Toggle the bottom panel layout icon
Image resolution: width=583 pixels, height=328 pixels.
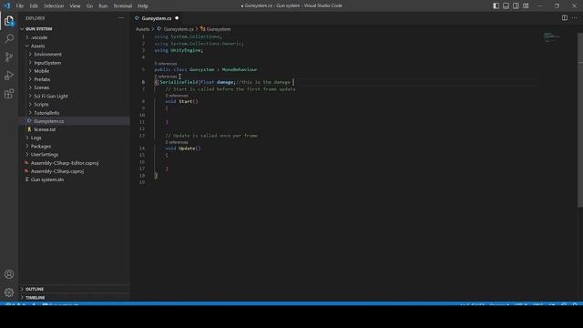506,5
